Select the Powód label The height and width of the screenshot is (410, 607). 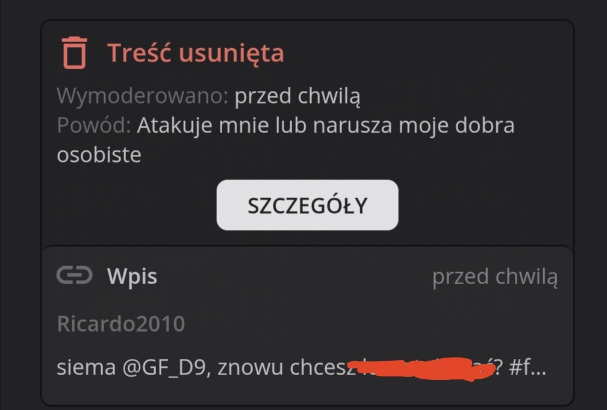click(x=94, y=125)
